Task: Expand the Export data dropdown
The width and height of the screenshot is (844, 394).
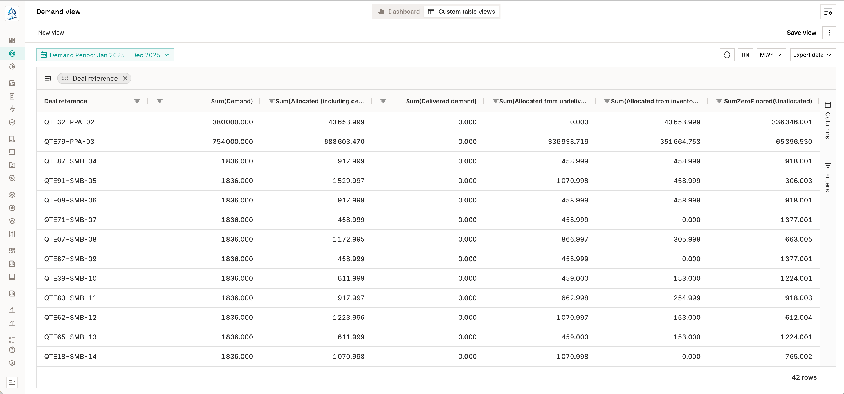Action: tap(812, 55)
